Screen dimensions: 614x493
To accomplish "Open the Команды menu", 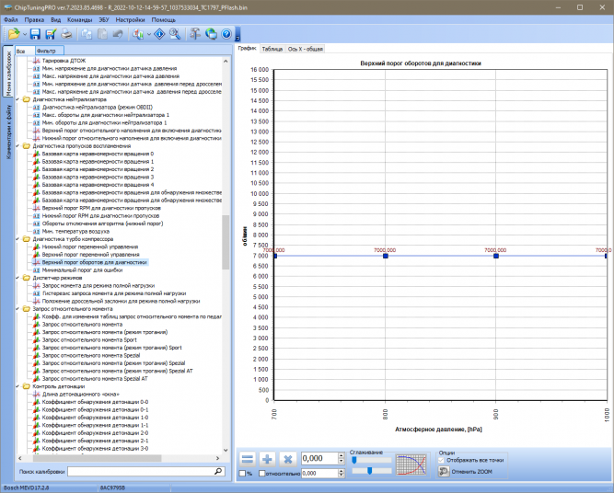I will [79, 19].
